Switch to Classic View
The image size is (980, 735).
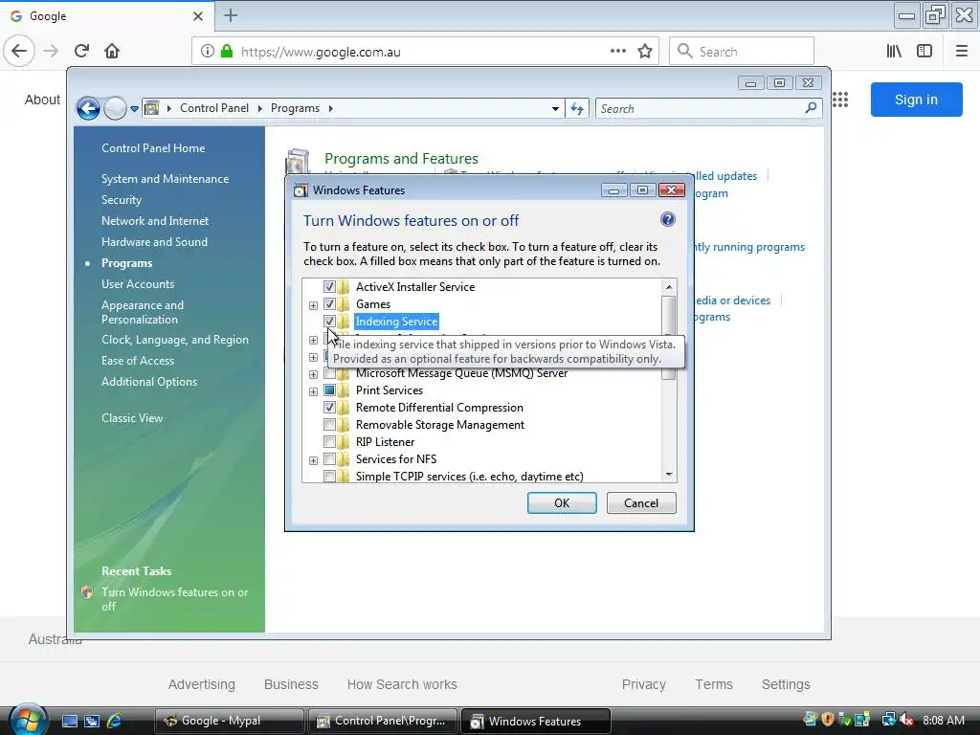tap(132, 418)
